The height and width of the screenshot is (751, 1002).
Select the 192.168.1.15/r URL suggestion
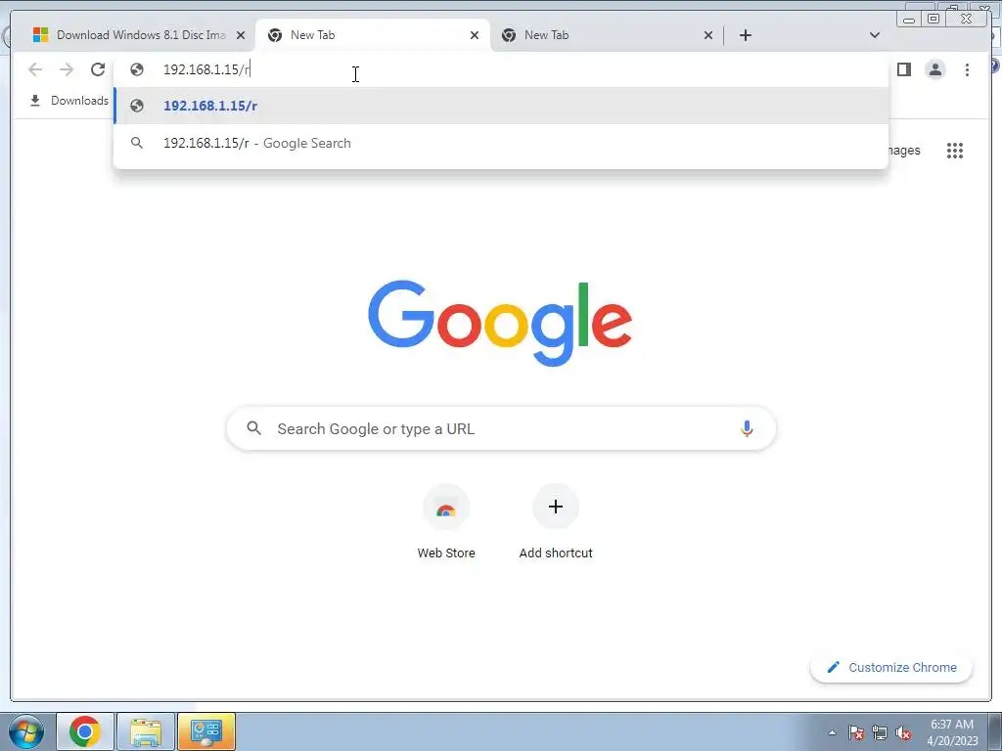(501, 106)
